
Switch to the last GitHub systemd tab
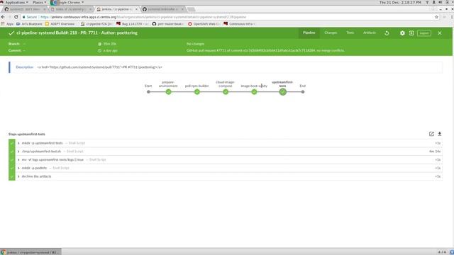[x=162, y=9]
